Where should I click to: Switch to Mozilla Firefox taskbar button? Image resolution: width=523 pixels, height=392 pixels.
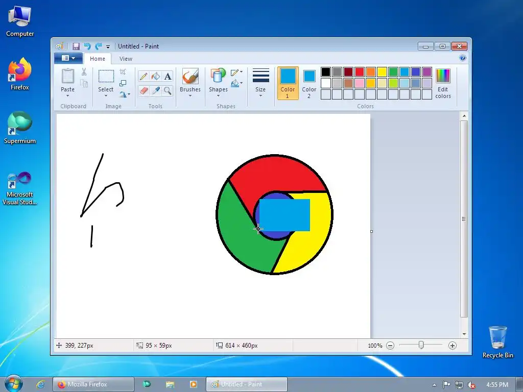93,384
